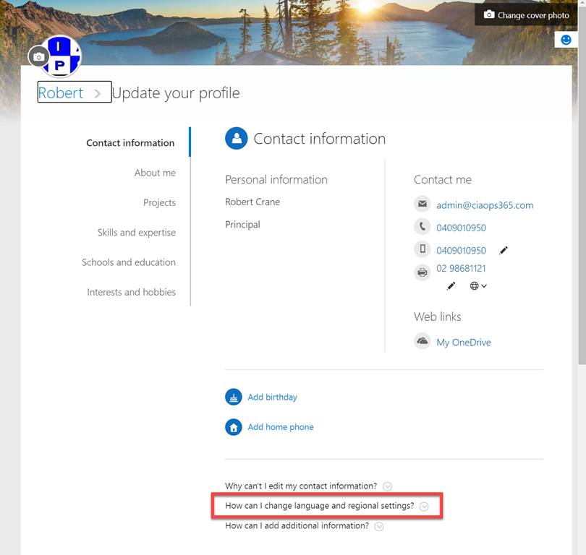Go to Schools and education section

point(129,262)
